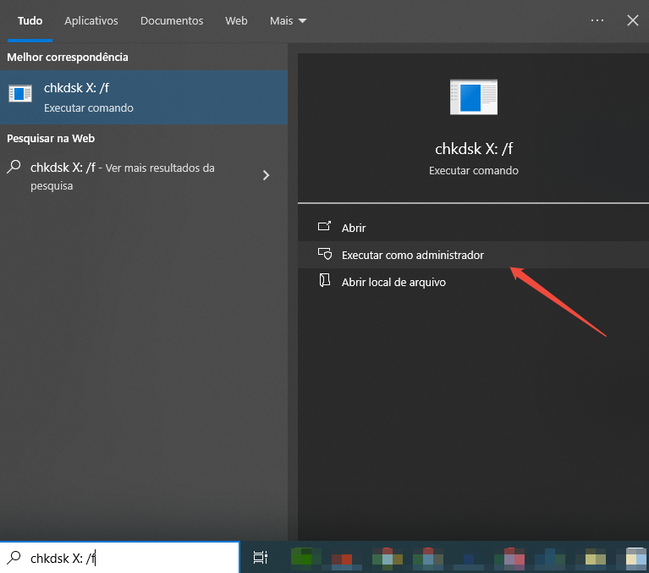Switch to the Documentos tab

coord(172,20)
